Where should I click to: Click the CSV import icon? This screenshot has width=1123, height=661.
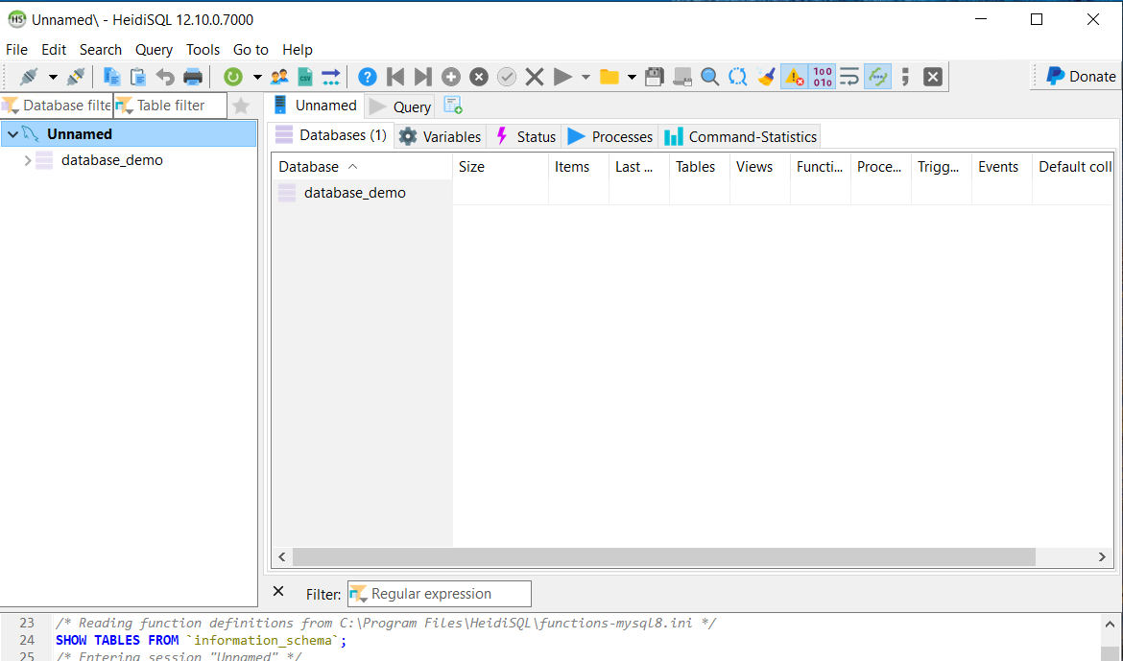[x=304, y=77]
